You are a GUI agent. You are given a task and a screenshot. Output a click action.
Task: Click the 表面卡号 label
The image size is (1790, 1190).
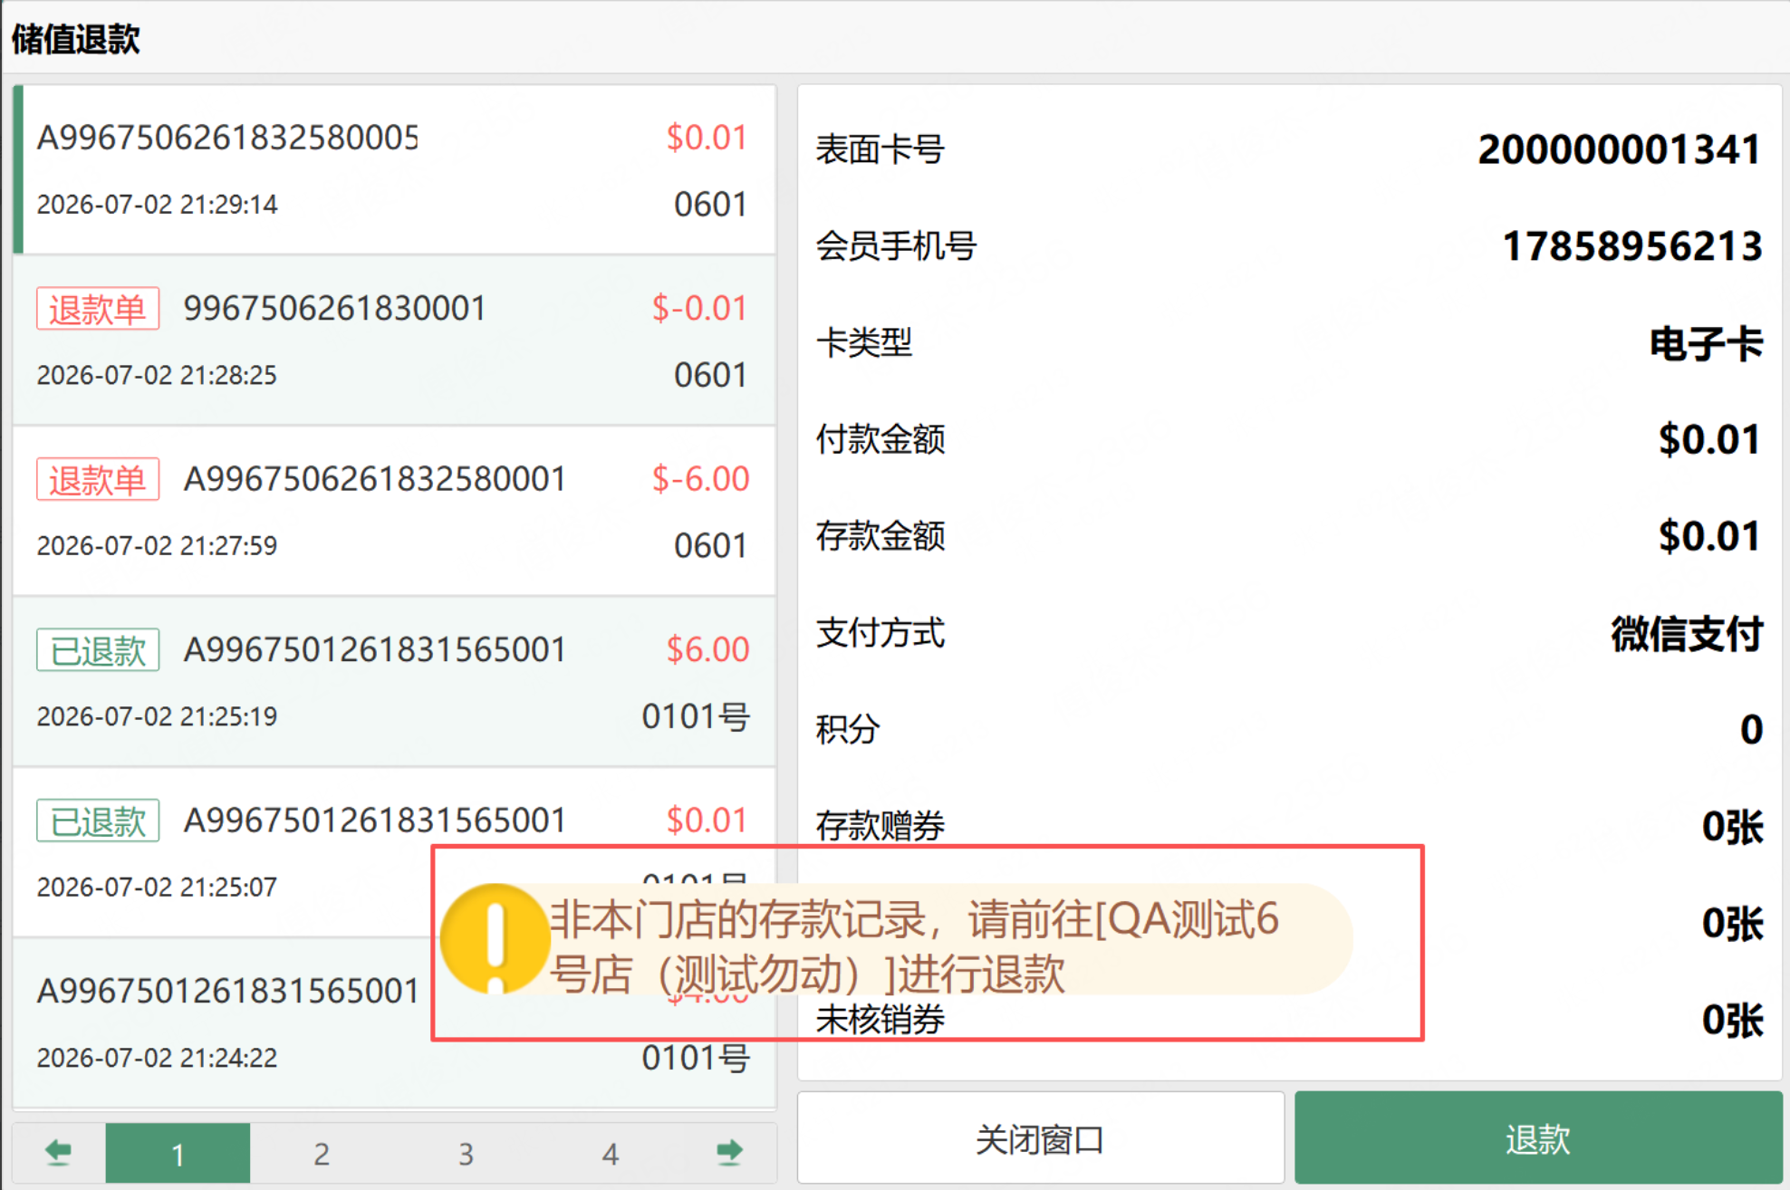point(881,149)
